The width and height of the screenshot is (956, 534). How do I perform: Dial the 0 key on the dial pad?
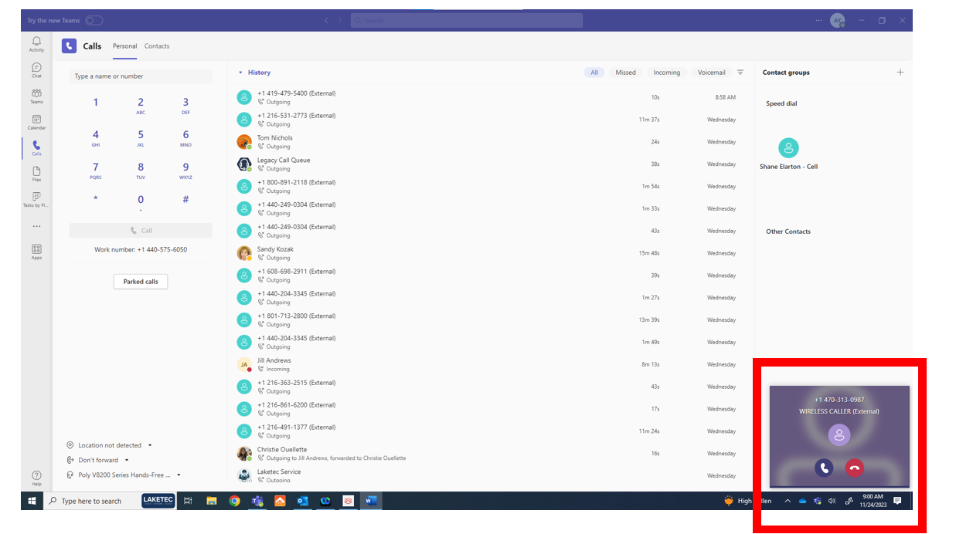[141, 201]
